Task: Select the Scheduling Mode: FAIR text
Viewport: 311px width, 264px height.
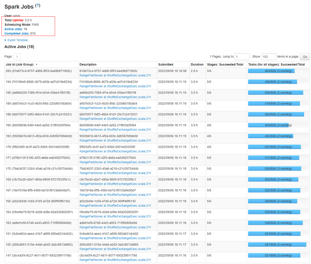Action: click(x=22, y=24)
